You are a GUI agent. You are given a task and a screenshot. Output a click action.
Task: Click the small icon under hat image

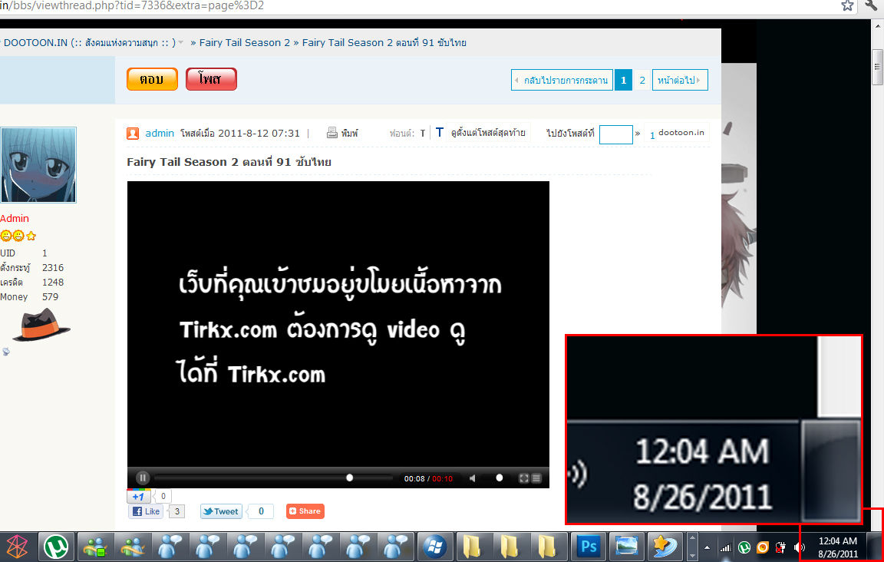click(x=5, y=352)
